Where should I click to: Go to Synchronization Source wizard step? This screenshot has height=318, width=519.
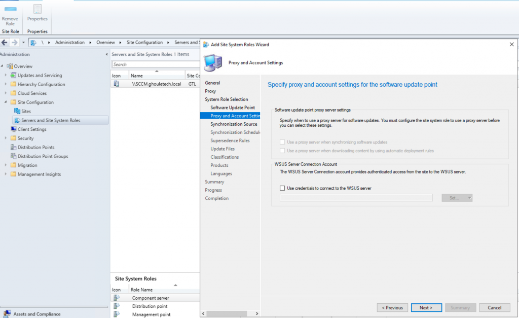tap(234, 124)
